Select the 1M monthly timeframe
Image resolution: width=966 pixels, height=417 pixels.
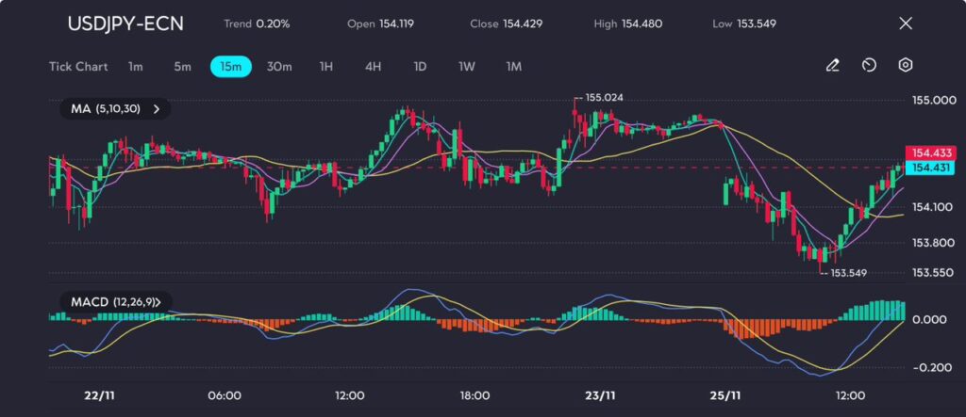click(x=513, y=67)
